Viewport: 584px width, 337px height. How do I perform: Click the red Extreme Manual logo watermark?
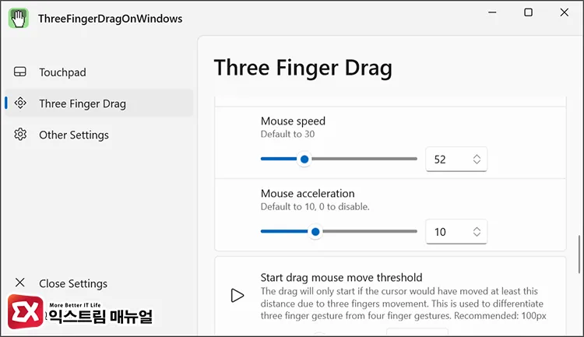26,311
